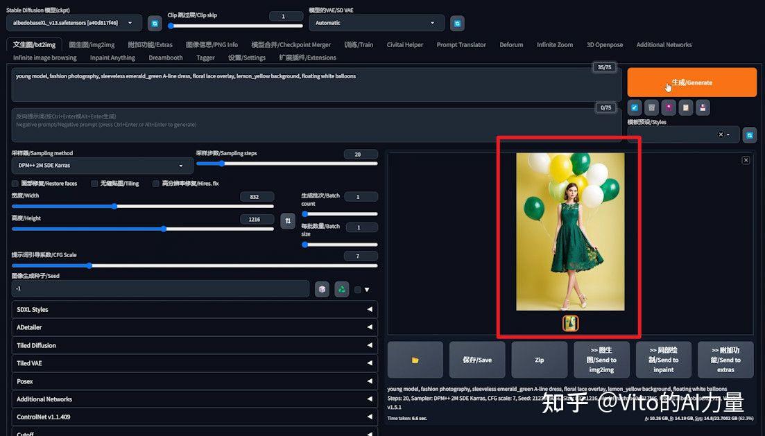Expand the ControlNet v1.1.409 section
The image size is (765, 436).
tap(194, 417)
